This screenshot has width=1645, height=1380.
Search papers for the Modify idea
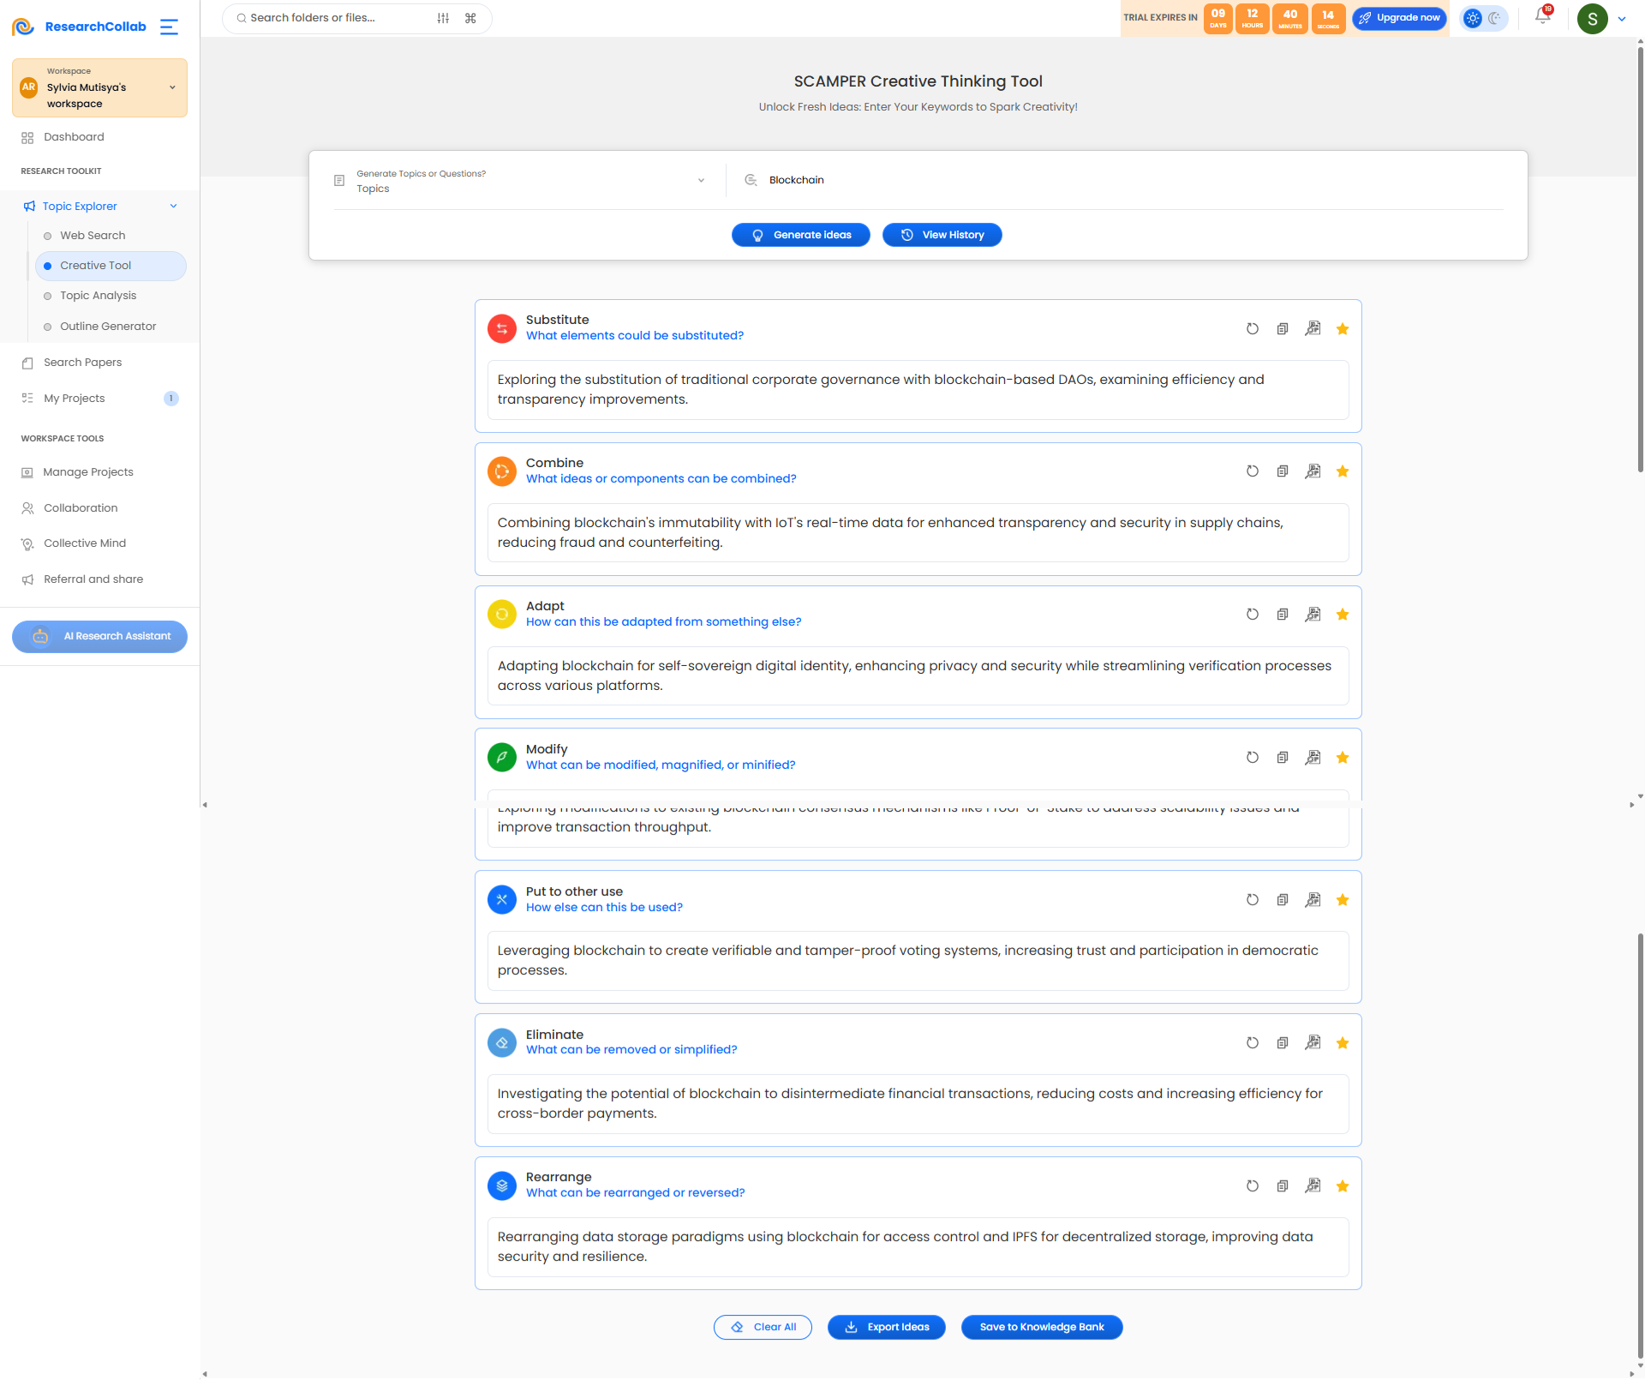(x=1313, y=758)
